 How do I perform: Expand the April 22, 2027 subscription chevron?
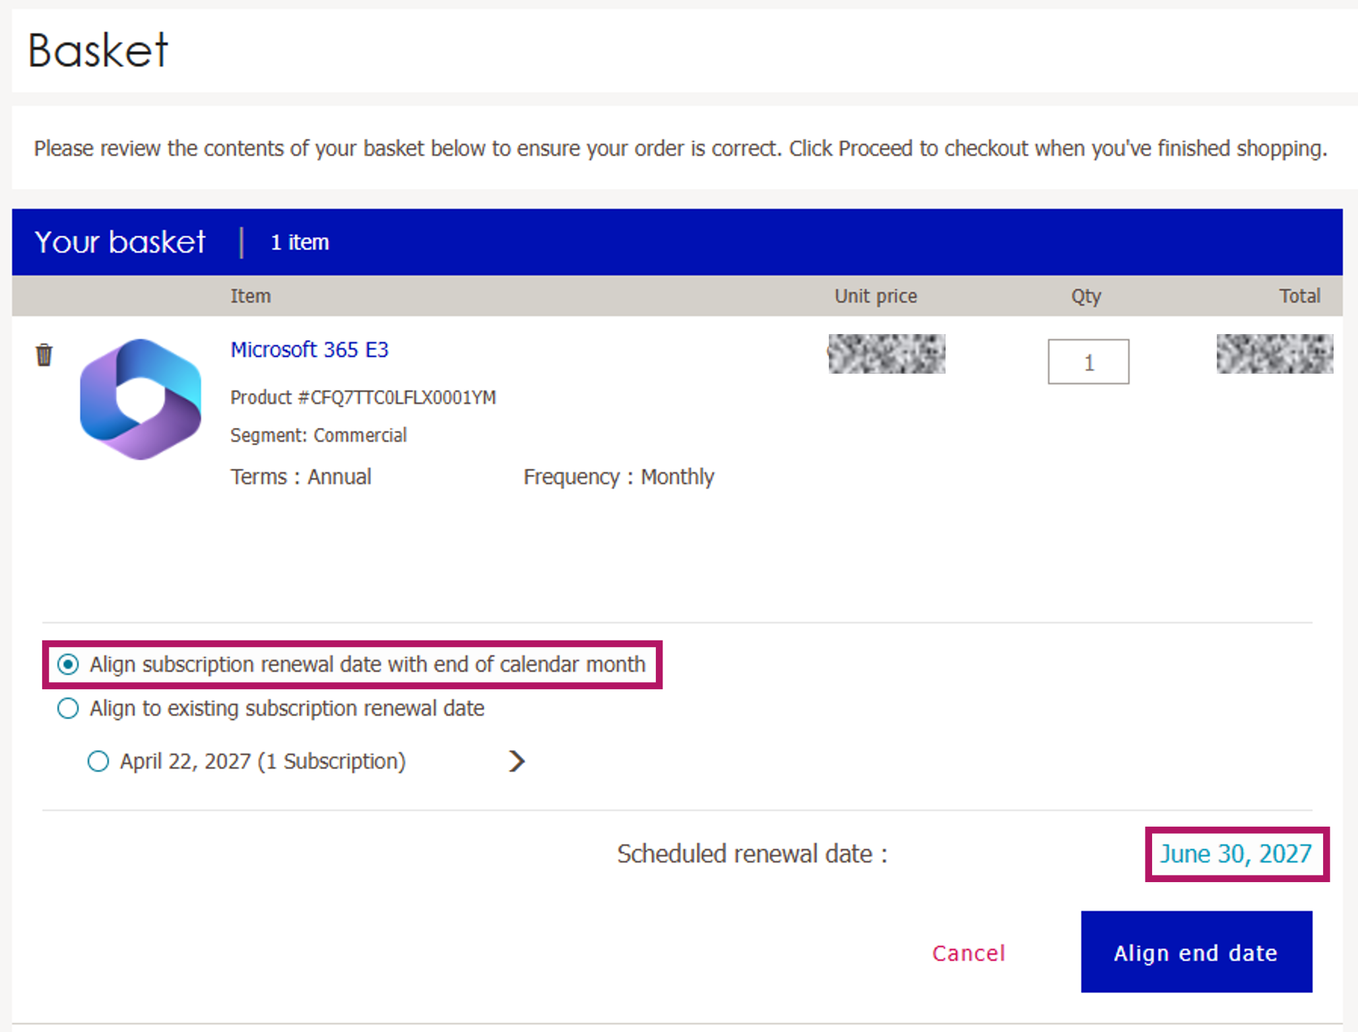pos(517,761)
